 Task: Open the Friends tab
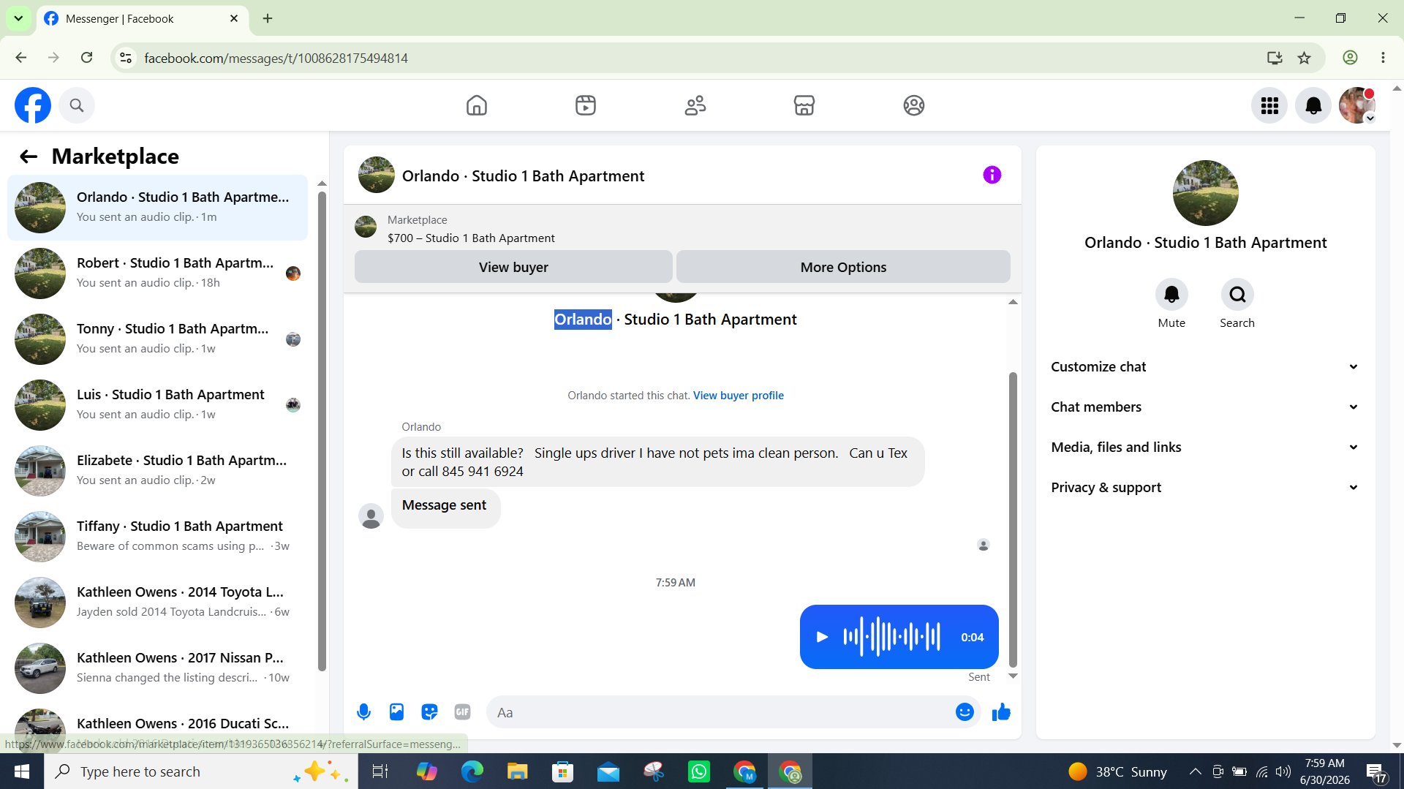click(x=695, y=105)
